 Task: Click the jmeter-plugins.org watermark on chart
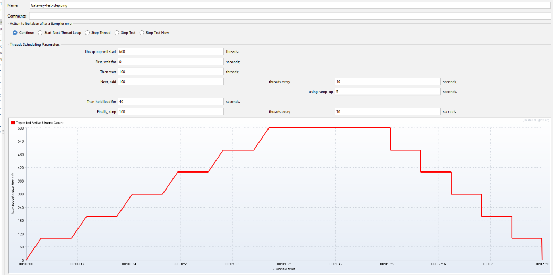click(x=538, y=121)
